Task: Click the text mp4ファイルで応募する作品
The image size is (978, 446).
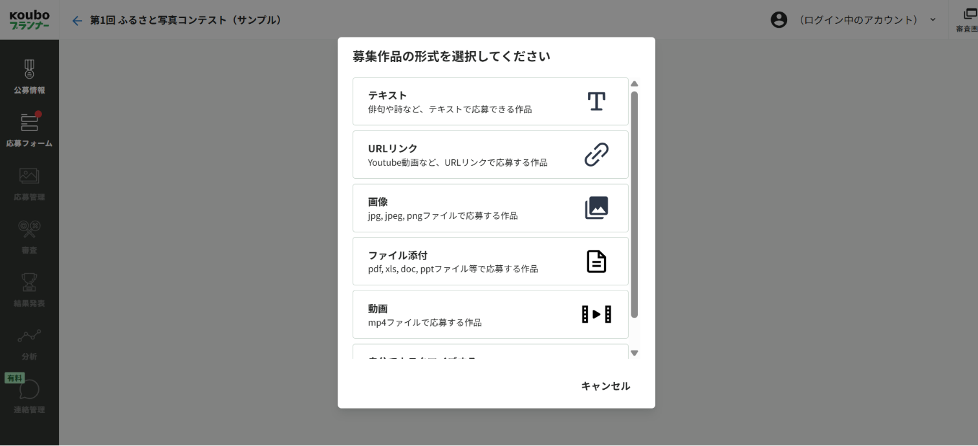Action: (x=425, y=323)
